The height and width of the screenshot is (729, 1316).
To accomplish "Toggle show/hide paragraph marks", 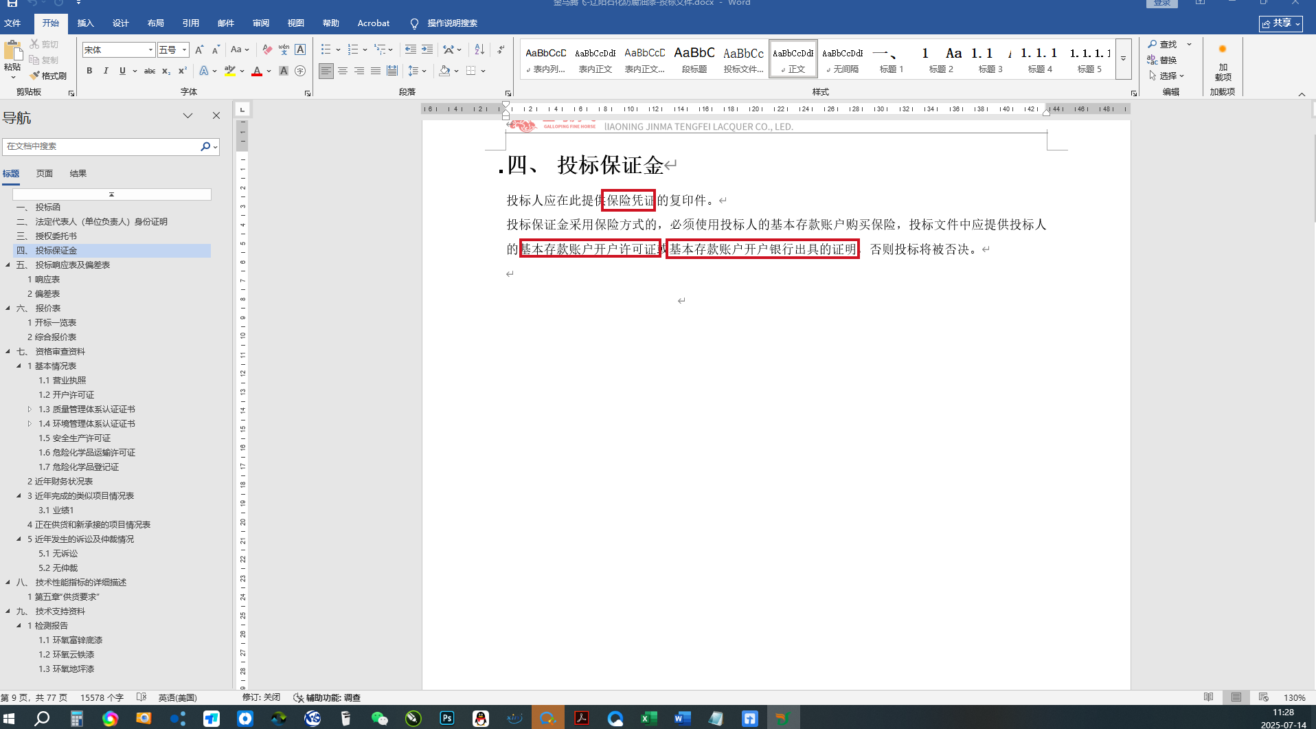I will point(501,49).
